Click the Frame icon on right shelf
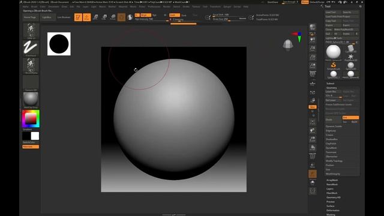This screenshot has width=384, height=216. pyautogui.click(x=313, y=122)
